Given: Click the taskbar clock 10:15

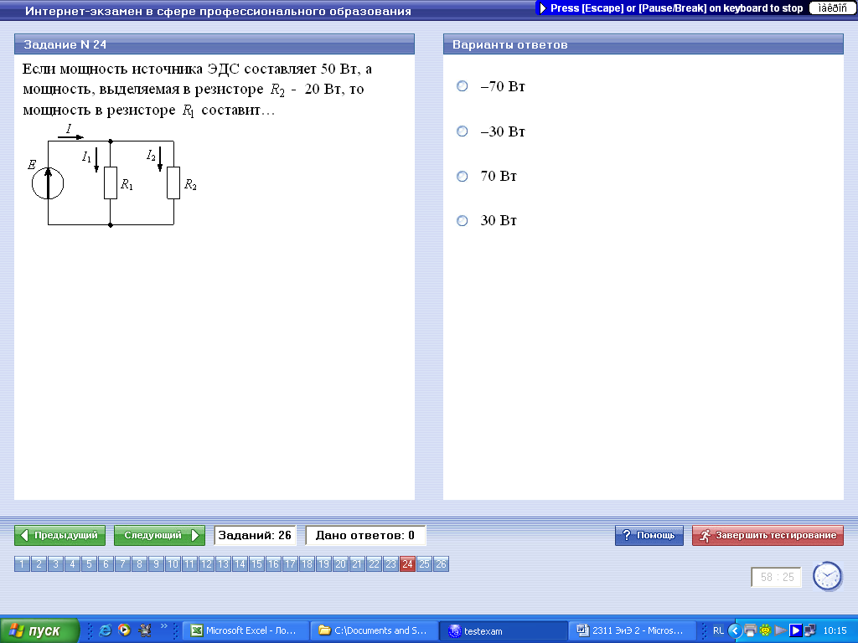Looking at the screenshot, I should tap(835, 631).
